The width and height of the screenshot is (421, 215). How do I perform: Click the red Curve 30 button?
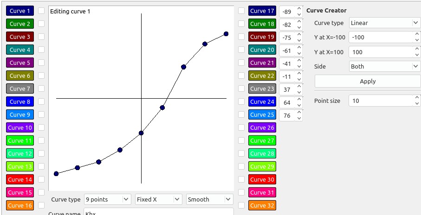[262, 179]
